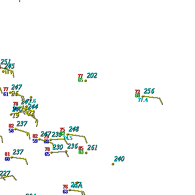195x195 pixels.
Task: Select the 236 pressure label
Action: coord(73,146)
